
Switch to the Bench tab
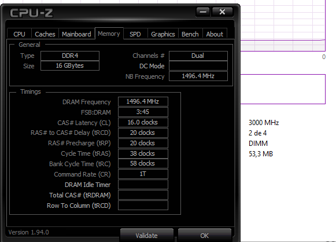pyautogui.click(x=190, y=34)
